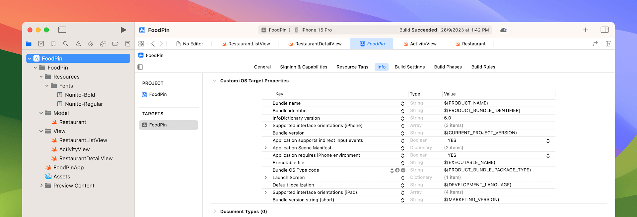Screen dimensions: 637x217
Task: Toggle the right inspector panel
Action: pos(604,30)
